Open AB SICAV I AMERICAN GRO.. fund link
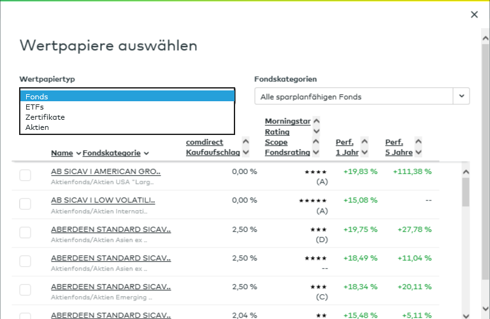Image resolution: width=490 pixels, height=319 pixels. coord(106,171)
